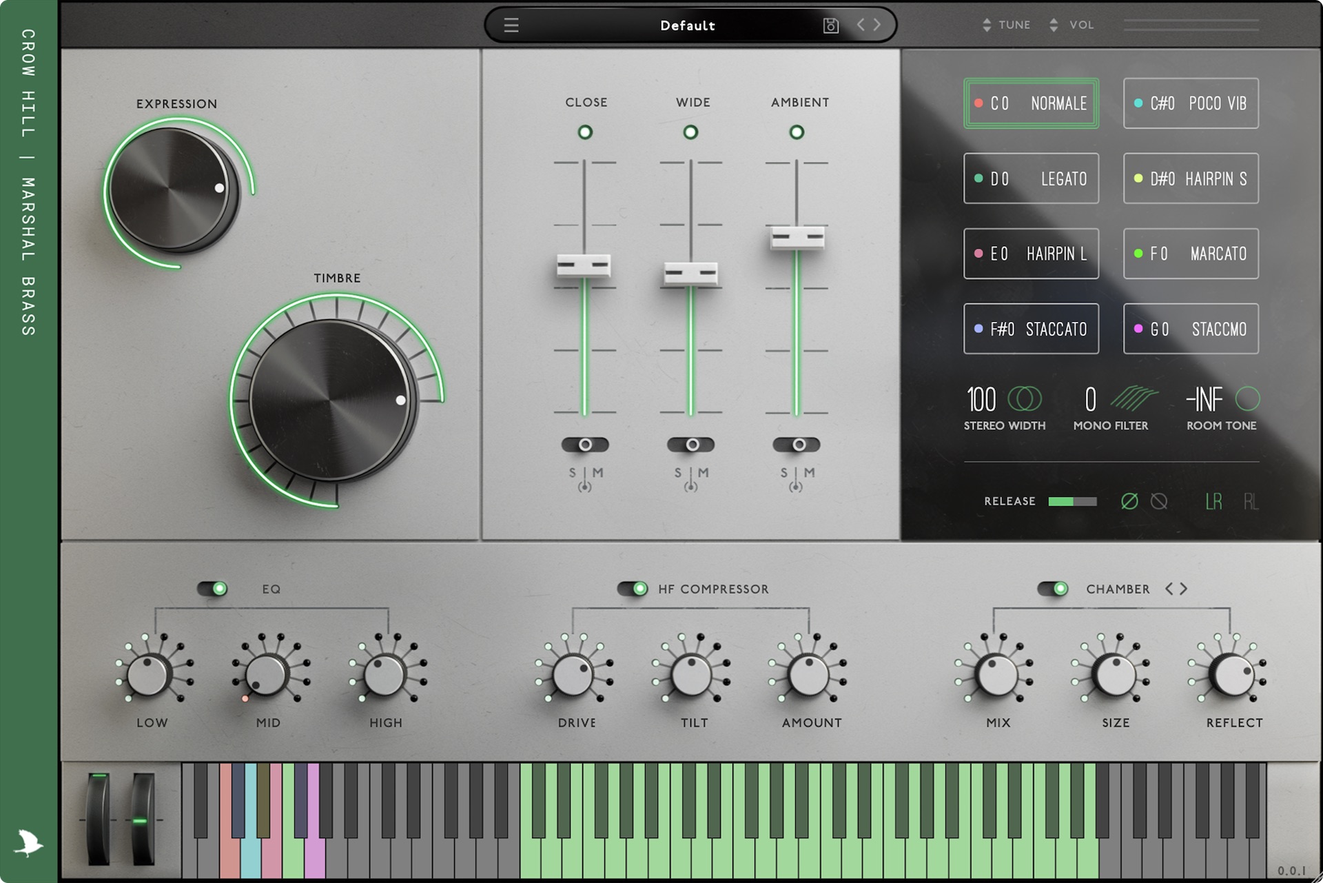Select the LR channel order icon
The image size is (1323, 883).
1213,502
